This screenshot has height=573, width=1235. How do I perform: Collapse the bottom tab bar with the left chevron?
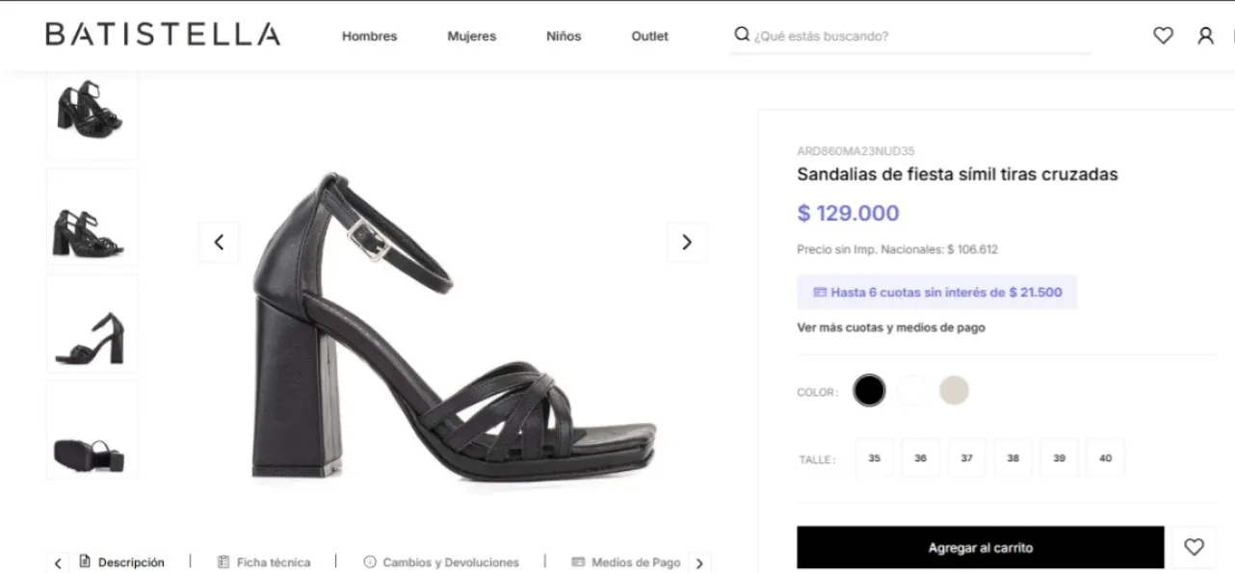58,561
